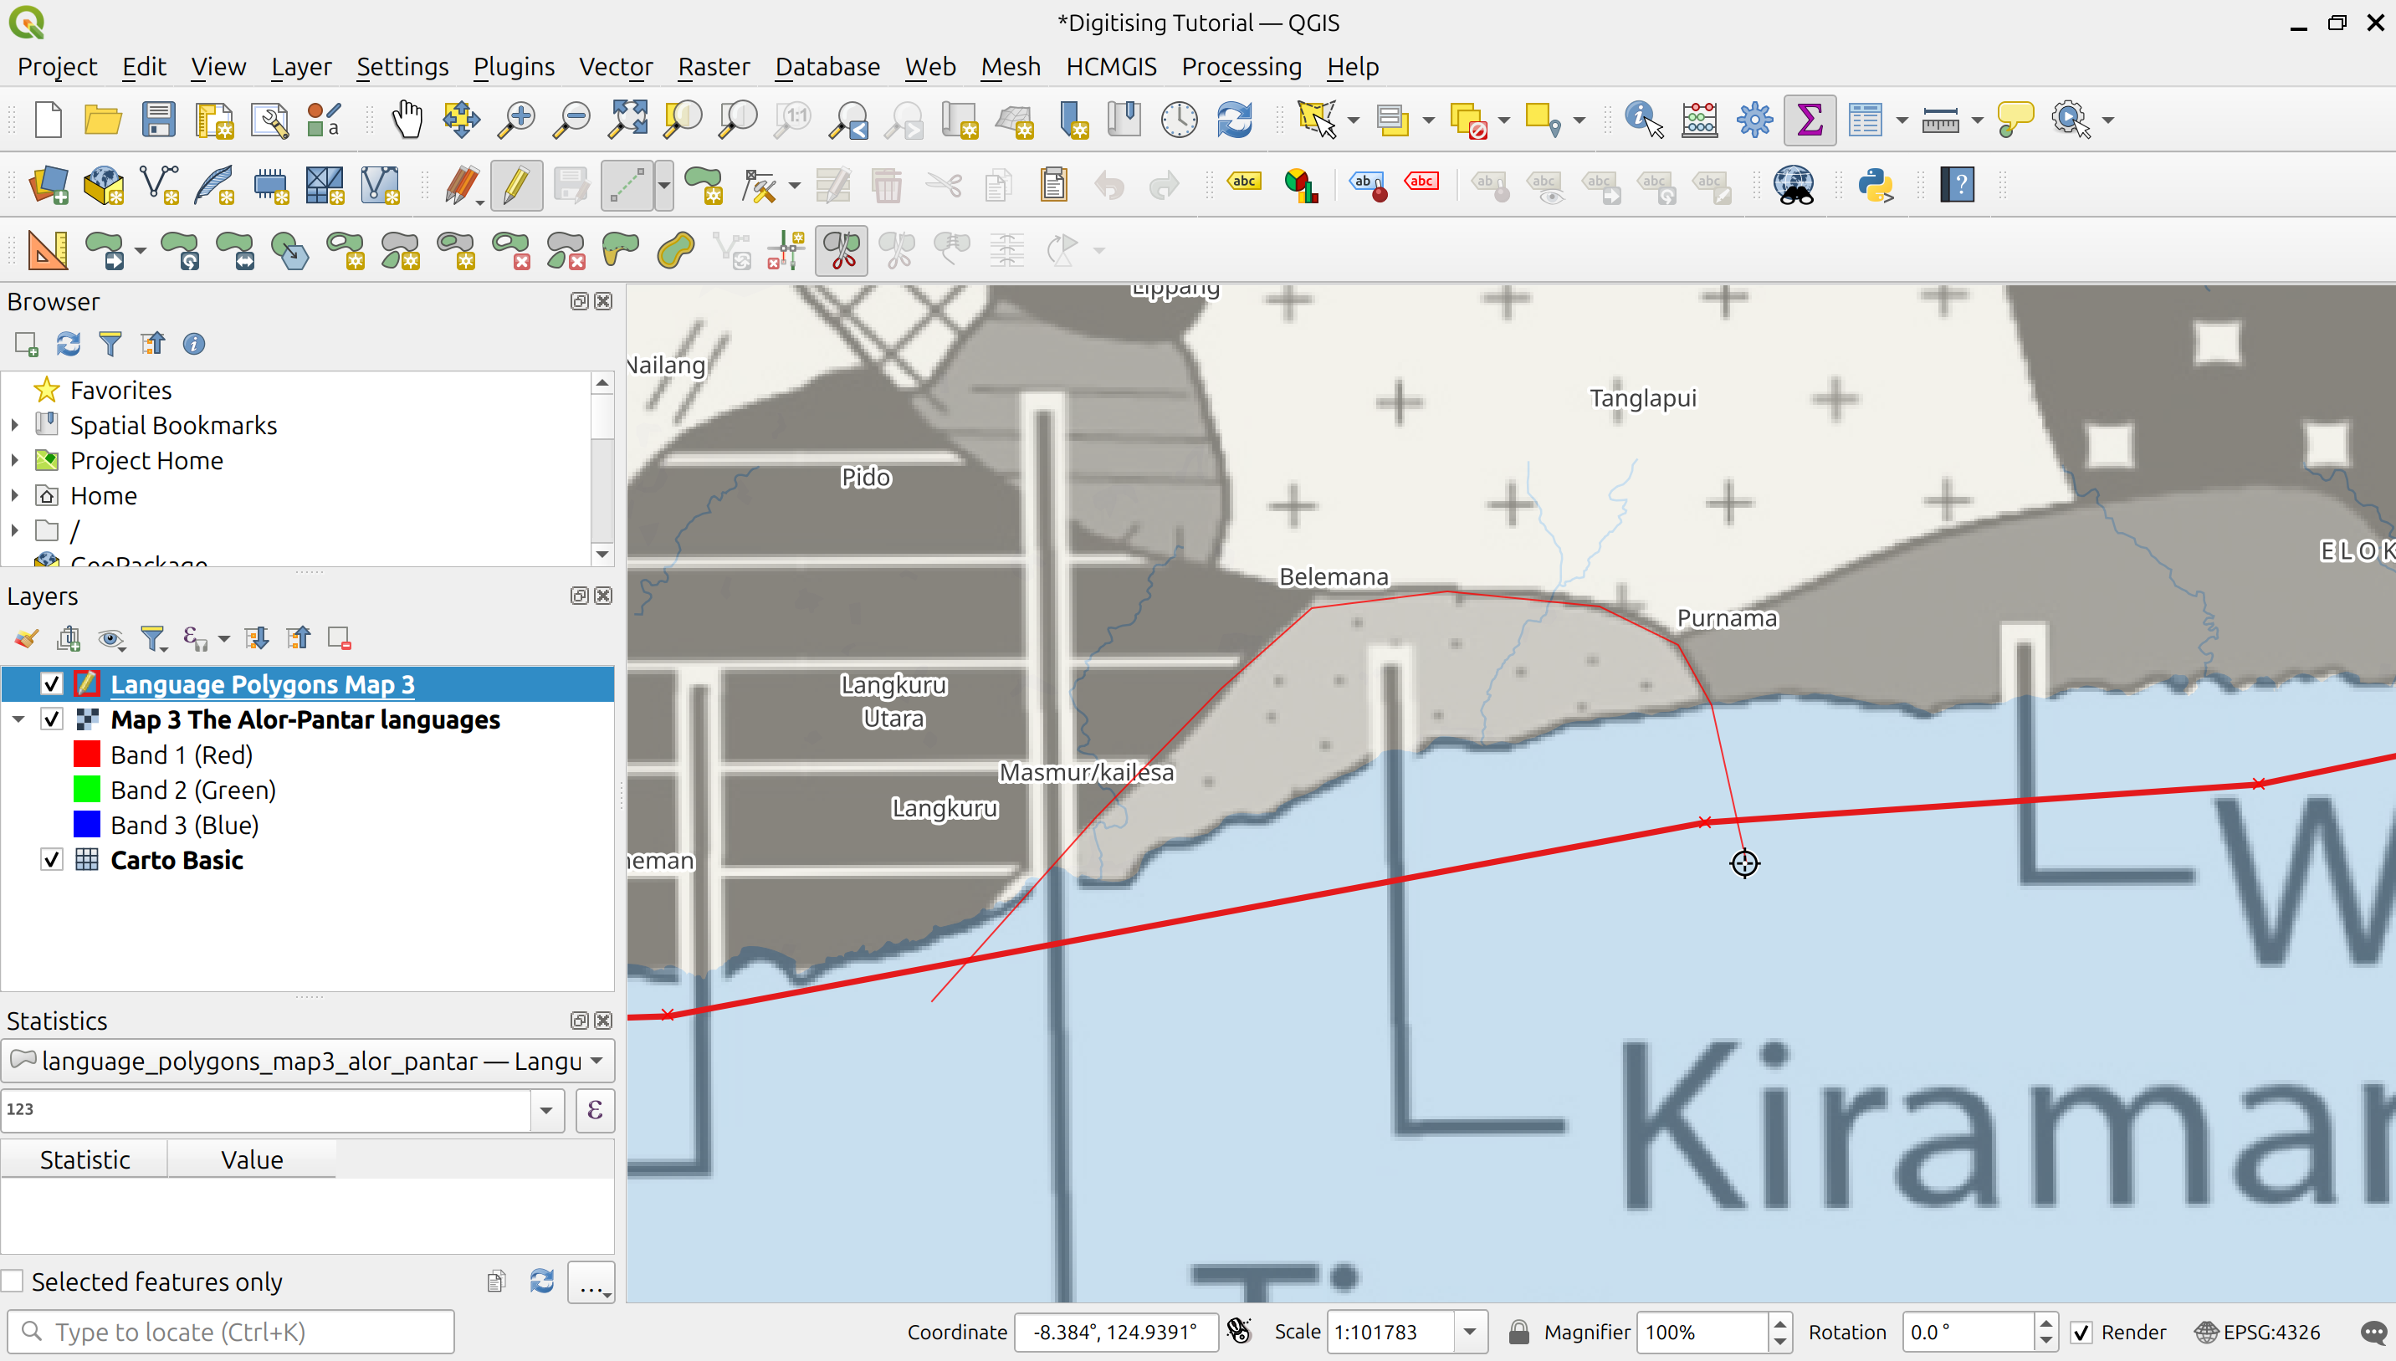Enable Selected features only checkbox
The height and width of the screenshot is (1361, 2396).
click(x=13, y=1282)
